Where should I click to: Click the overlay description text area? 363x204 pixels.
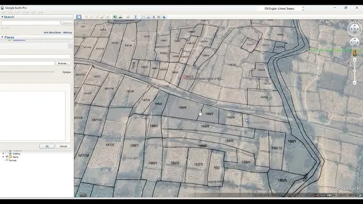[33, 116]
